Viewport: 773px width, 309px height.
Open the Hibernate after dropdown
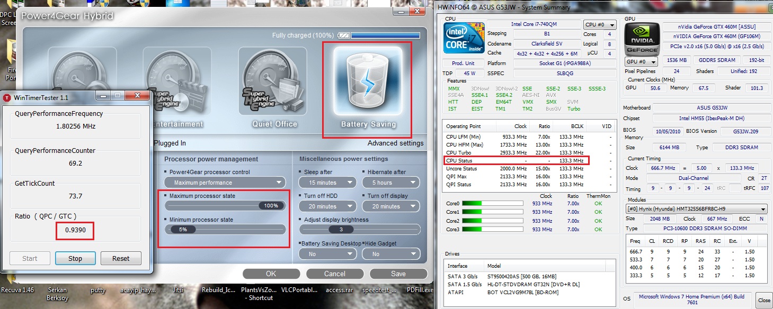pyautogui.click(x=391, y=183)
